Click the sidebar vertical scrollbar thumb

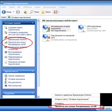[x=38, y=54]
